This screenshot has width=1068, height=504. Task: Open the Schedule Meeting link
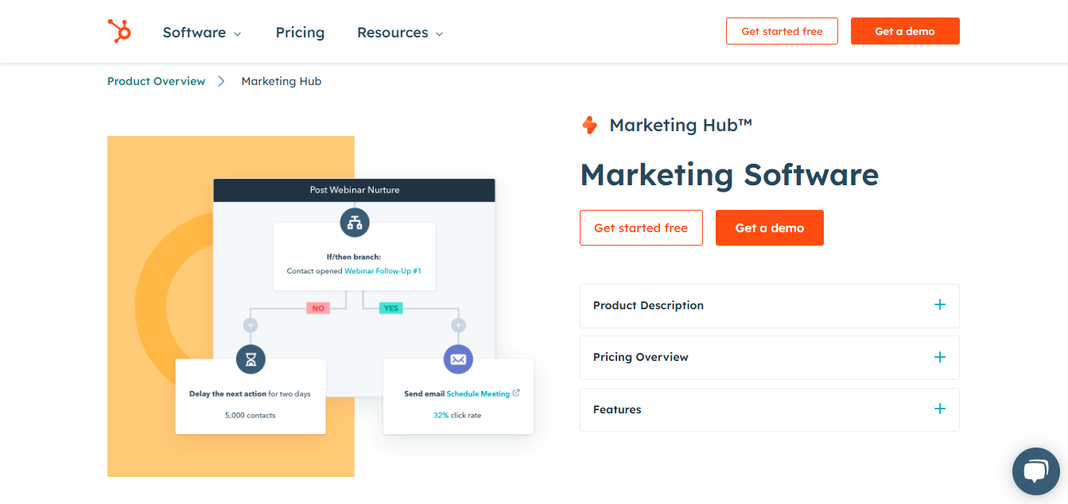(478, 394)
